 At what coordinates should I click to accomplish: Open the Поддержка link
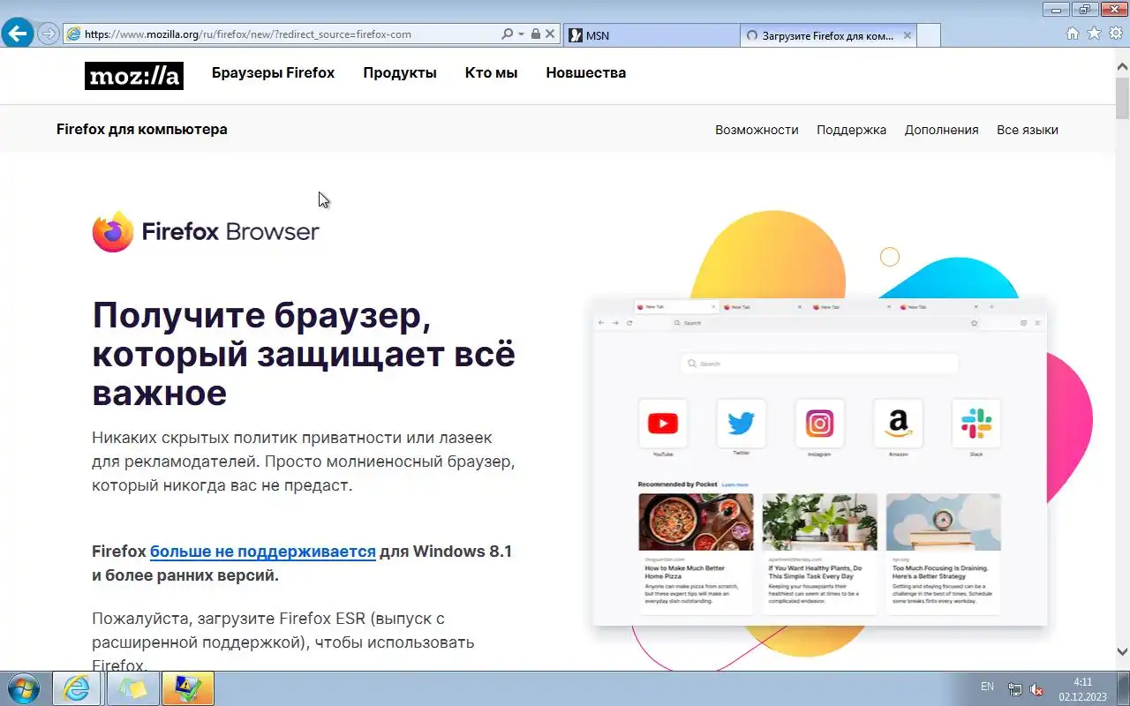(851, 130)
